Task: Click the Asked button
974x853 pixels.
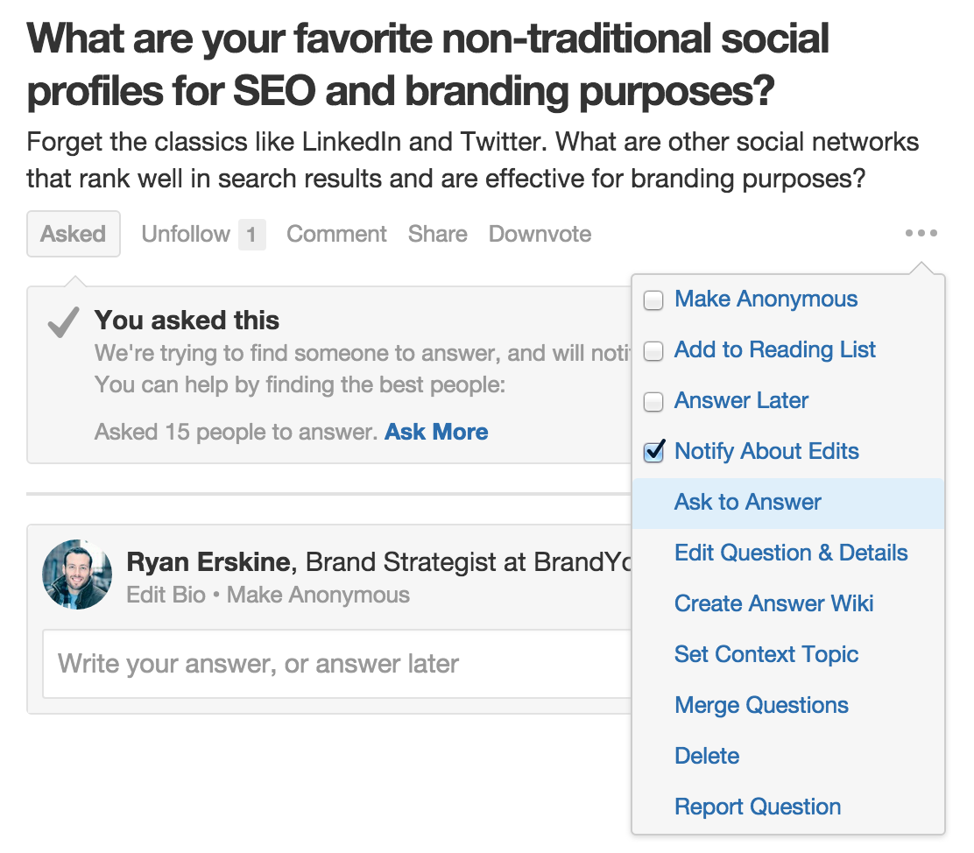Action: coord(74,234)
